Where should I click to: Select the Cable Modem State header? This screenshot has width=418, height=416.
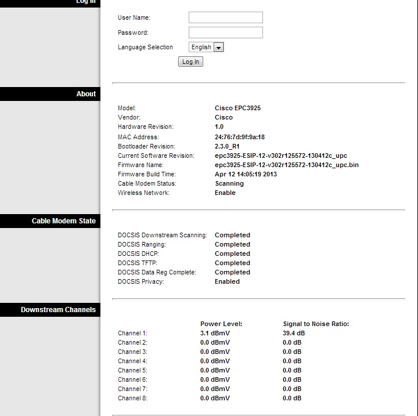(x=63, y=221)
